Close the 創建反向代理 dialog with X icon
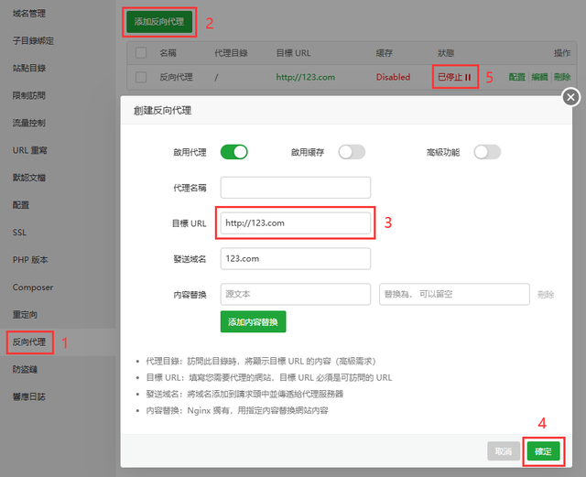 tap(571, 97)
